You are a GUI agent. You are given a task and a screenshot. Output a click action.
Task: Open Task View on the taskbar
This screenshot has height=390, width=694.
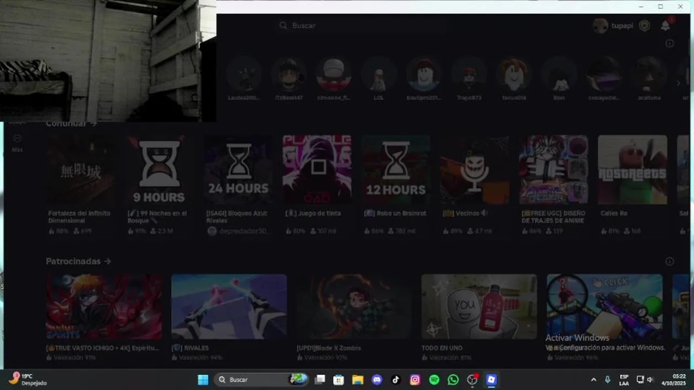pos(320,380)
